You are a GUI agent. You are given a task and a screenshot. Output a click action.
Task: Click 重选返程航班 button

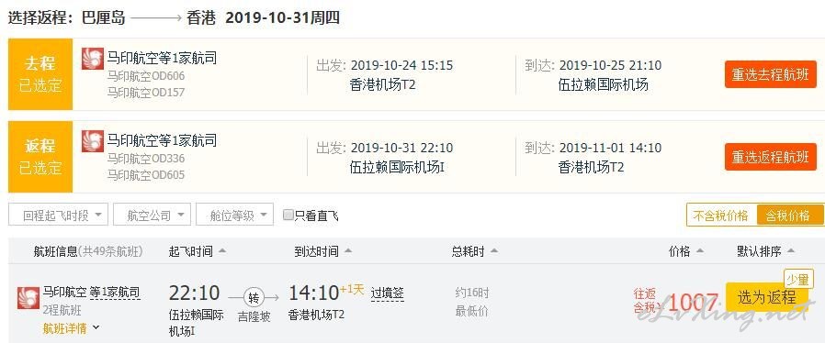770,157
